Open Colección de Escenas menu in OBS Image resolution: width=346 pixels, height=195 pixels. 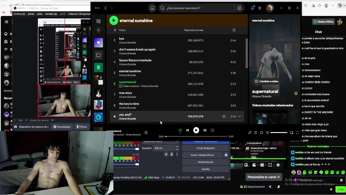pos(79,14)
